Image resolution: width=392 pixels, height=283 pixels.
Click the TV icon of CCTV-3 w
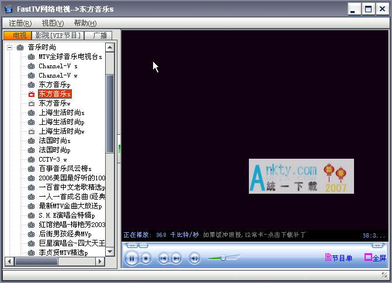click(31, 159)
